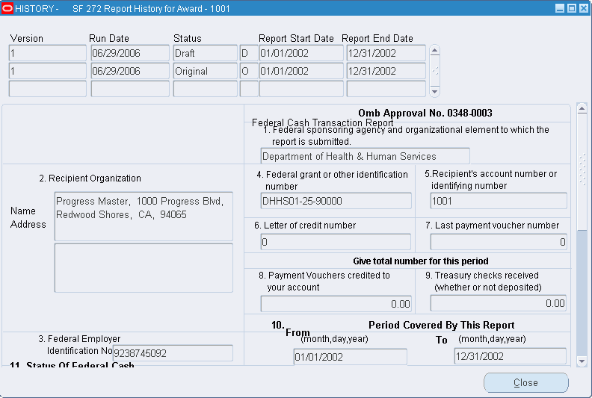
Task: Click Report End Date in Original row
Action: 386,71
